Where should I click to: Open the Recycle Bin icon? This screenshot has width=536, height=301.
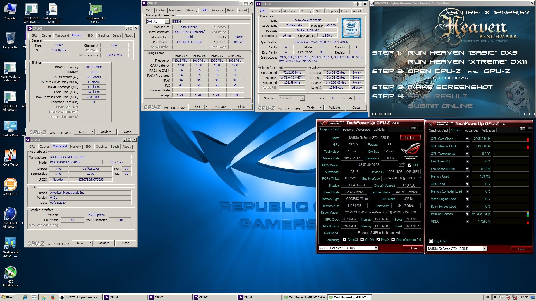coord(10,40)
